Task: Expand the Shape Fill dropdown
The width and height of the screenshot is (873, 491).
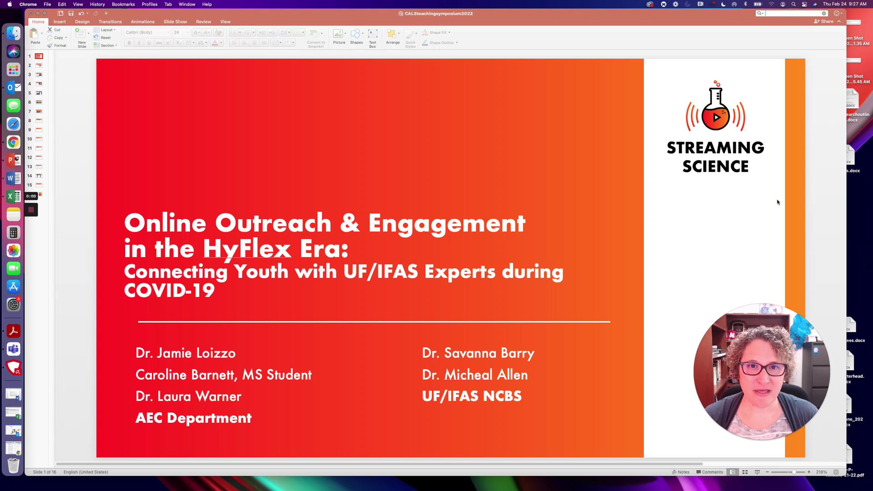Action: pos(448,32)
